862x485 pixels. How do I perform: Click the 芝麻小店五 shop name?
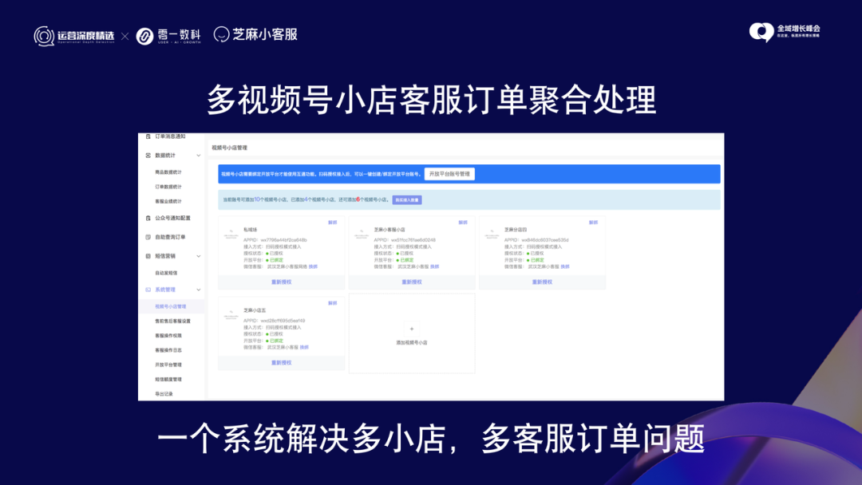255,310
